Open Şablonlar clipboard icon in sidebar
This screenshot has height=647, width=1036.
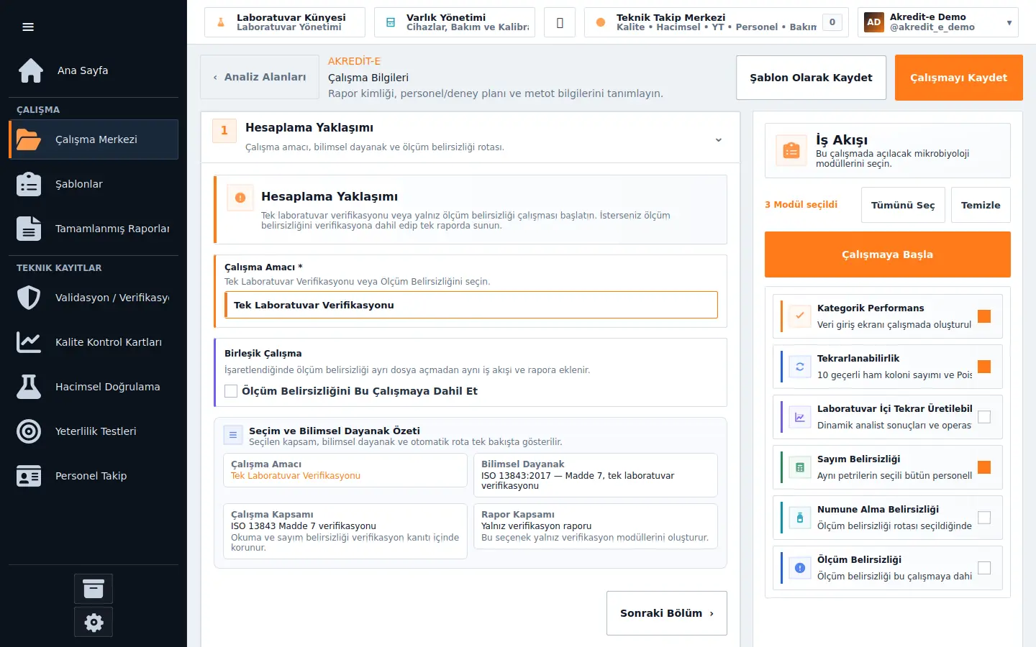(x=29, y=184)
